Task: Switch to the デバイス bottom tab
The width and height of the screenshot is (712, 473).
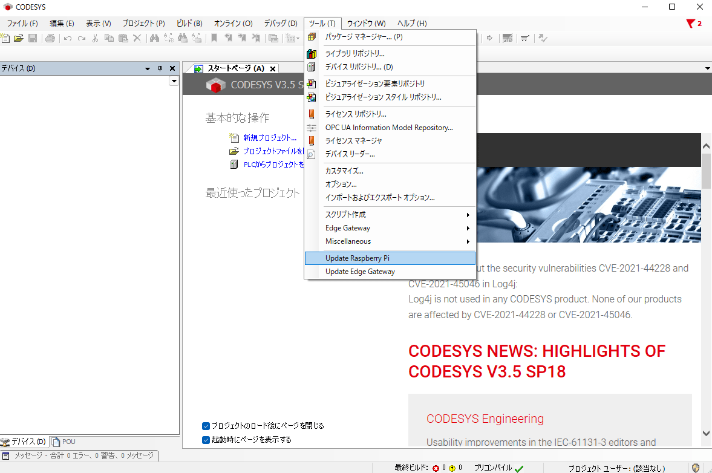Action: (x=24, y=442)
